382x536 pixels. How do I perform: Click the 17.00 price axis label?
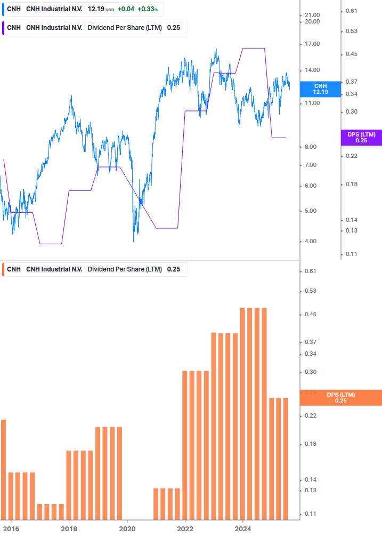(x=312, y=44)
